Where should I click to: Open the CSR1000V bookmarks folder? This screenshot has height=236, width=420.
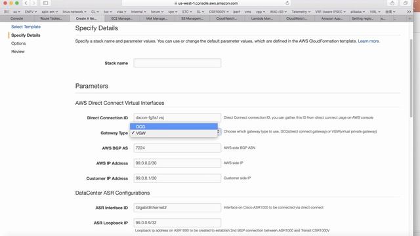tap(219, 12)
